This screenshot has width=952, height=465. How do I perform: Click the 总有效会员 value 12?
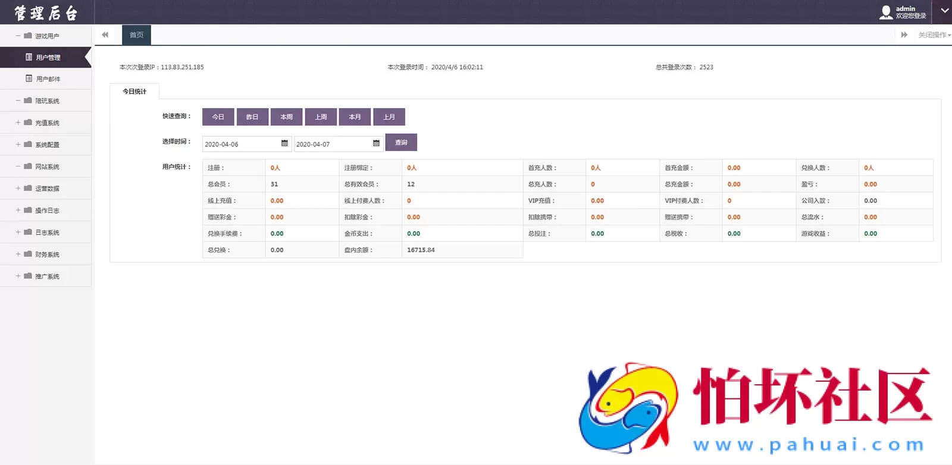[411, 184]
